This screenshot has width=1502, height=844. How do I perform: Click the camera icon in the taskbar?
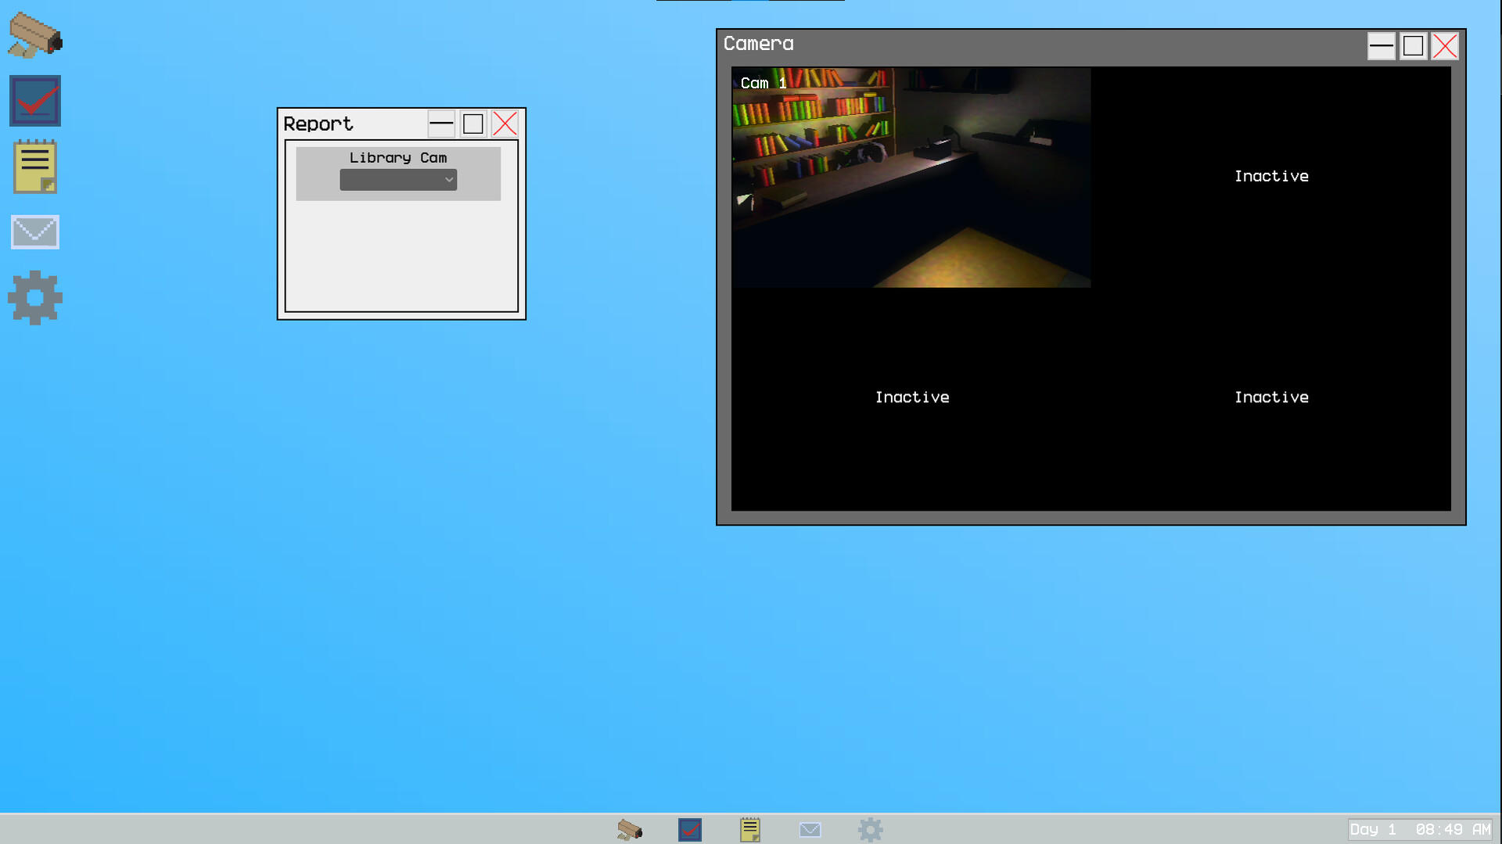point(630,829)
